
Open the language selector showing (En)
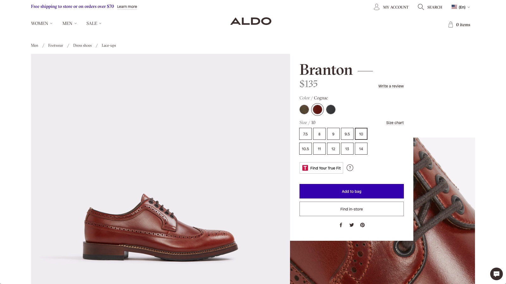[x=460, y=7]
